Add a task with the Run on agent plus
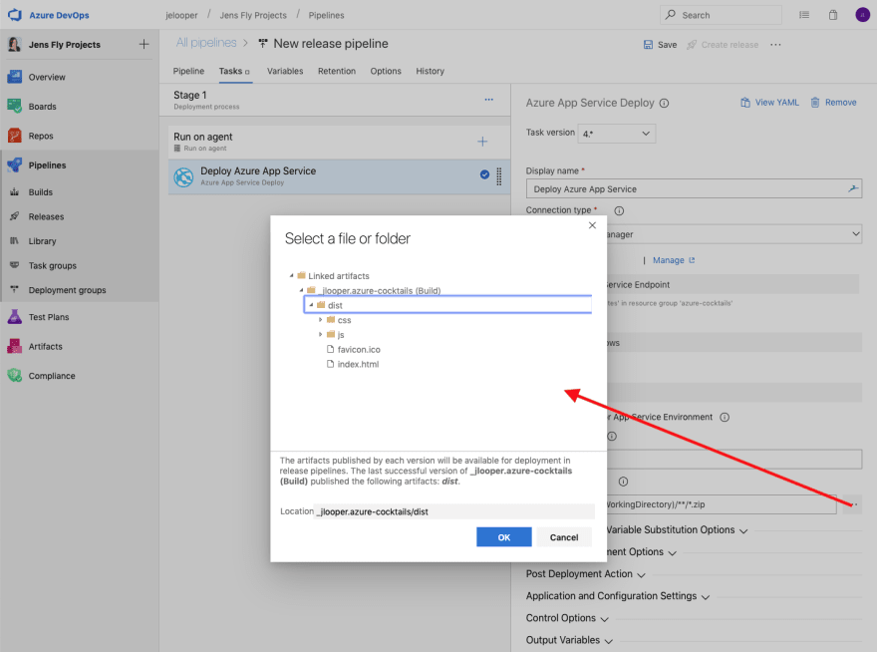The image size is (877, 652). (482, 142)
